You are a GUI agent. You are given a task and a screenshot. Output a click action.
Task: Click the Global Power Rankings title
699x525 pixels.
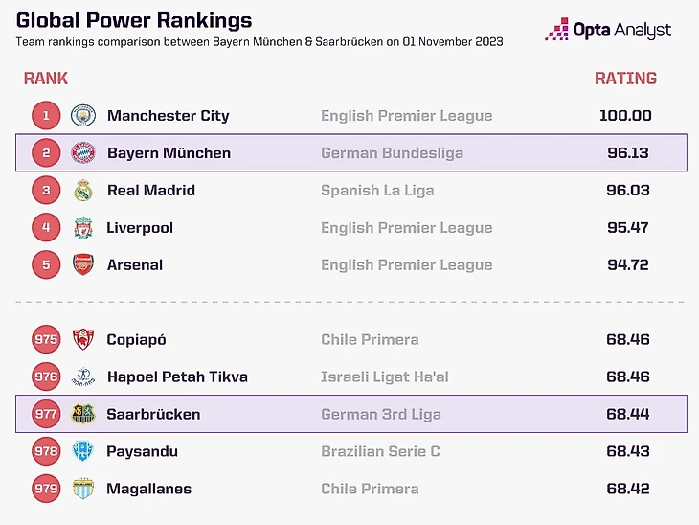click(134, 20)
